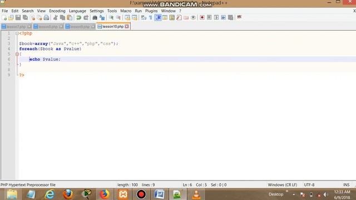Click the Playback macro icon

216,17
